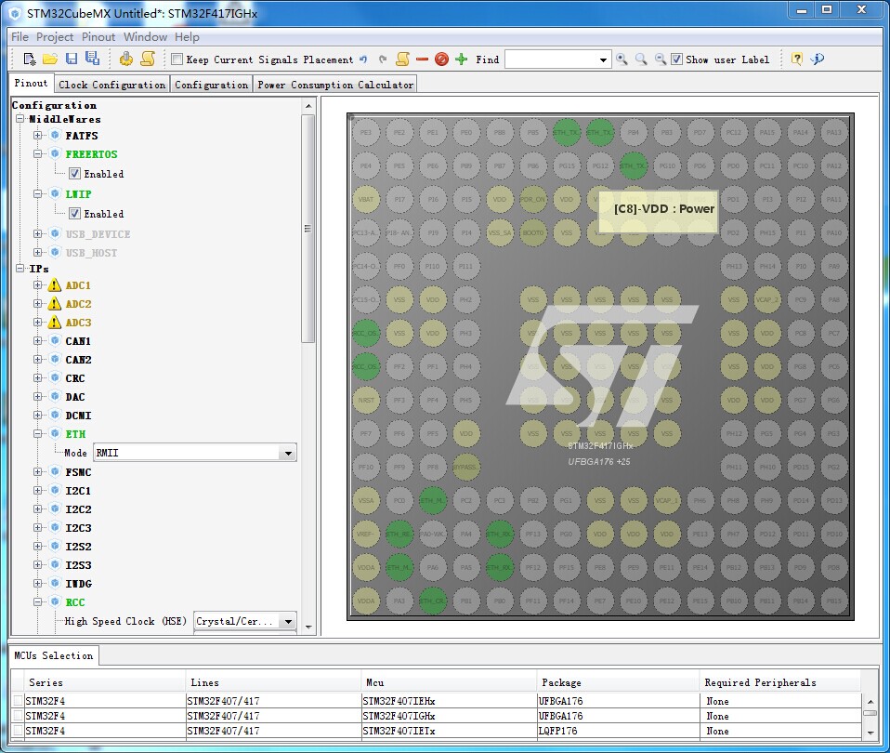890x753 pixels.
Task: Click the configuration tree vertical scrollbar
Action: coord(308,229)
